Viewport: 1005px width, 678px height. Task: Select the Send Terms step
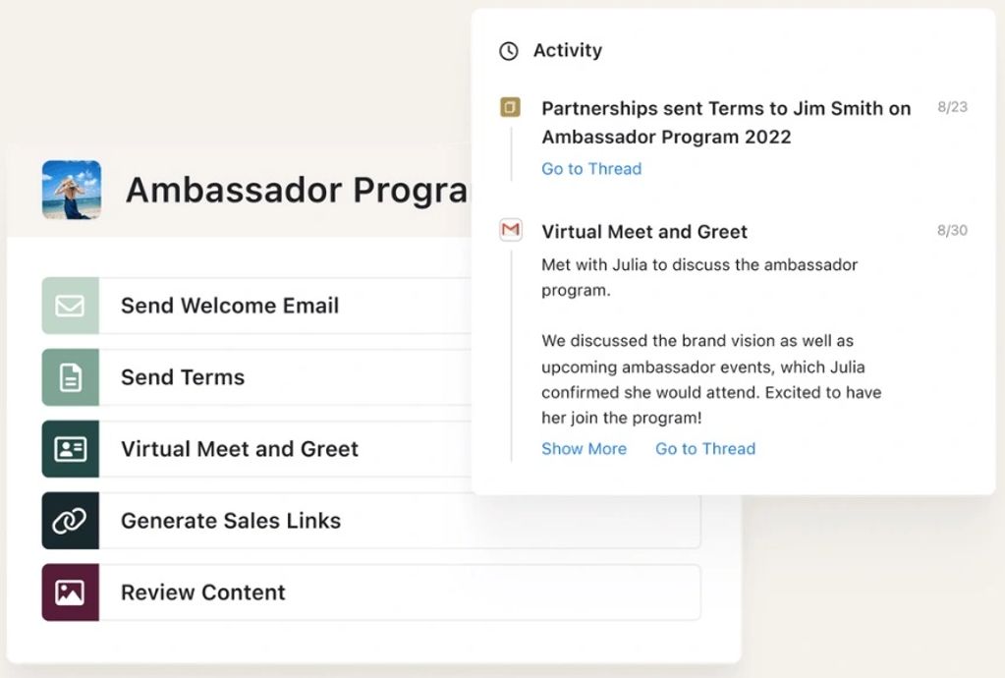click(183, 377)
